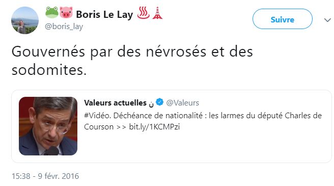Click the frog emoji beside the name

[x=52, y=13]
